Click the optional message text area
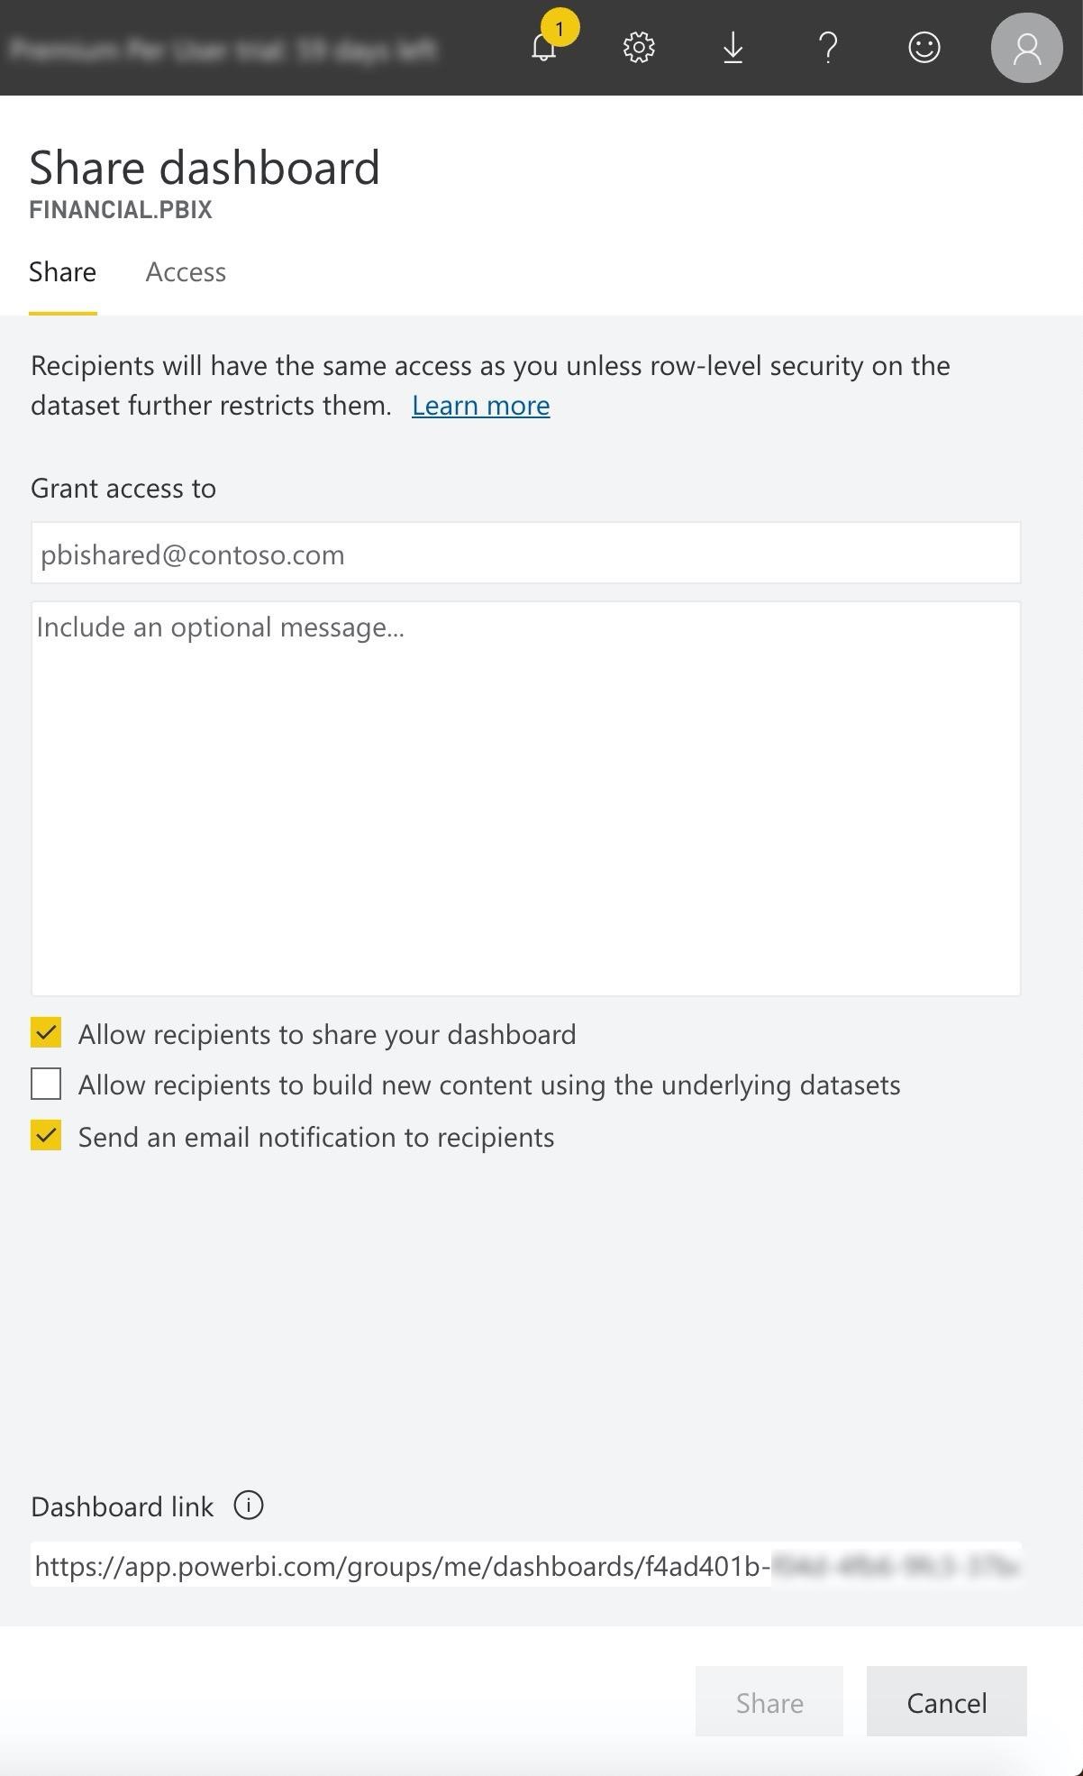Screen dimensions: 1083x1776 (525, 798)
